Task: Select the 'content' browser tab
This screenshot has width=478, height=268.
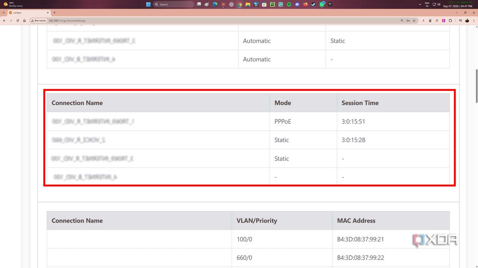Action: pos(28,13)
